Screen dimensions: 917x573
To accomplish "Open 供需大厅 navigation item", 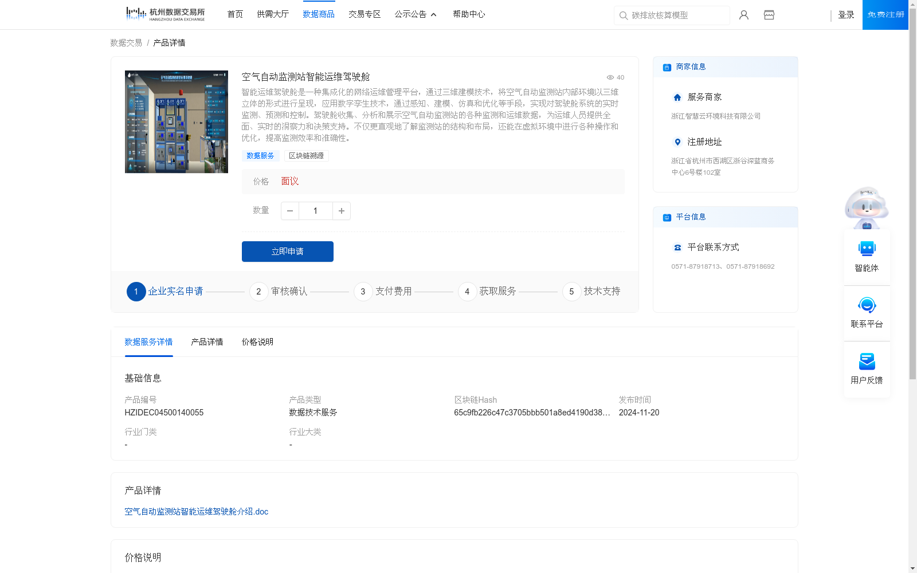I will [273, 14].
